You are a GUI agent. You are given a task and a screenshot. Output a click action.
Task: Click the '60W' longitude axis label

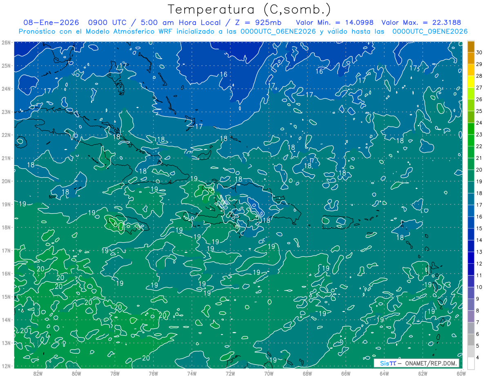point(461,373)
